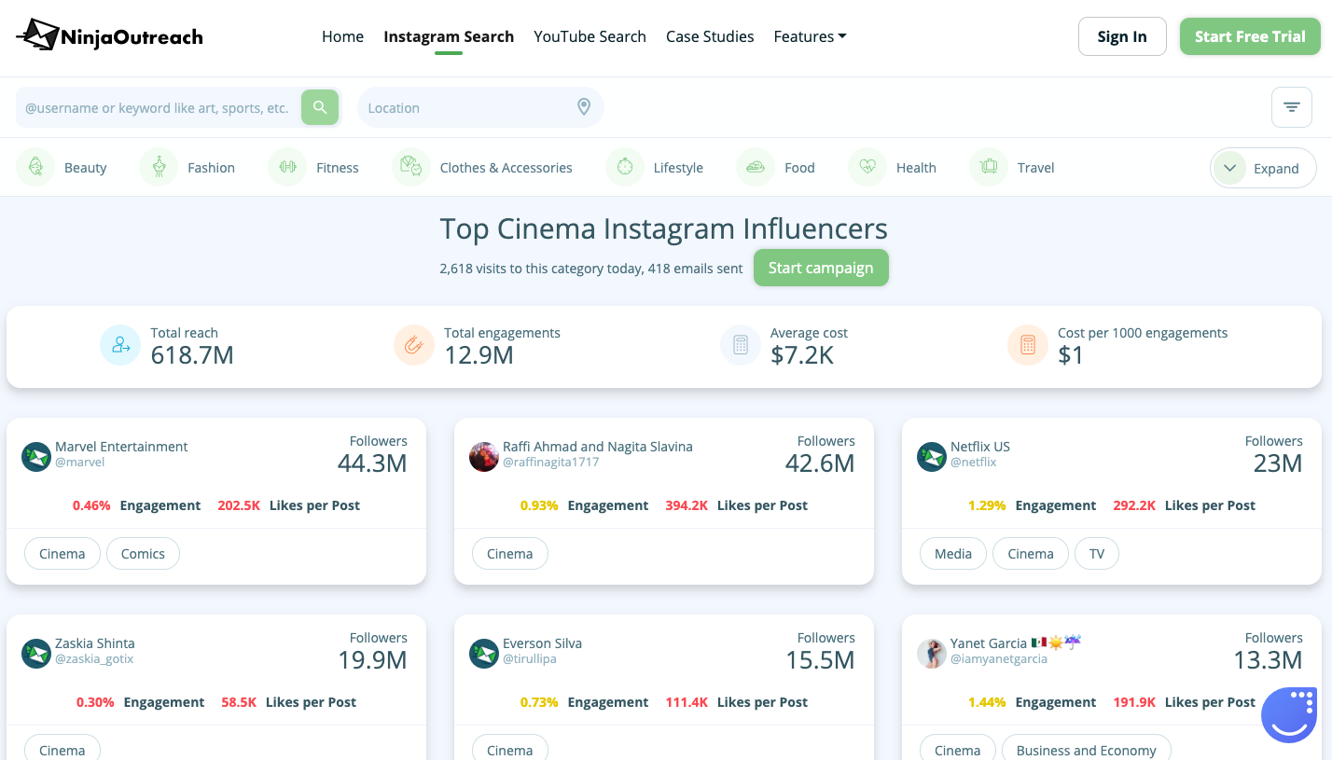Click the 618.7M total reach value
The height and width of the screenshot is (760, 1332).
(x=192, y=355)
